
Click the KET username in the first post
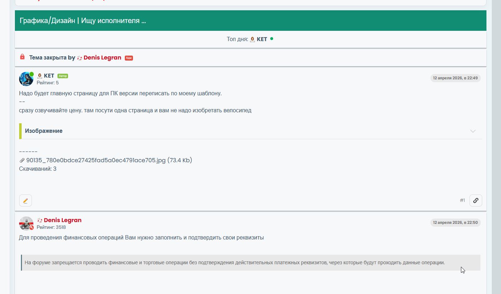click(49, 76)
